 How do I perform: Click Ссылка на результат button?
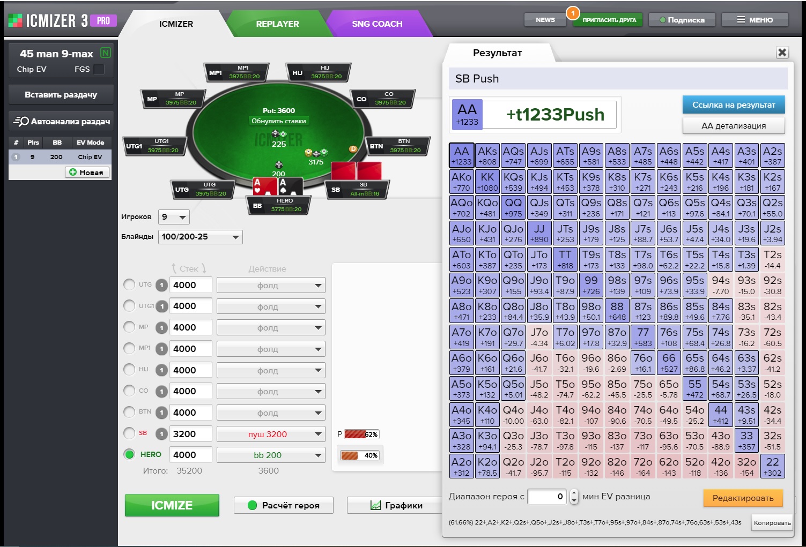coord(733,105)
